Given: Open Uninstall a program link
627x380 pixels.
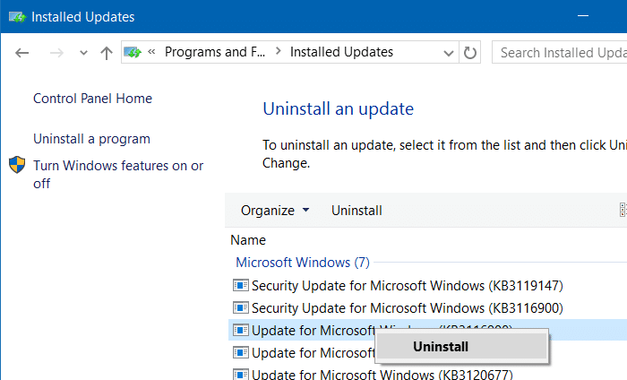Looking at the screenshot, I should pyautogui.click(x=91, y=139).
